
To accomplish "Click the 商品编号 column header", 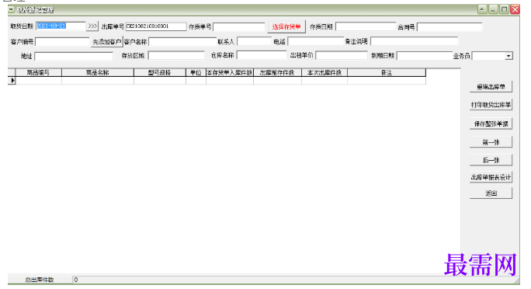I will click(x=38, y=72).
